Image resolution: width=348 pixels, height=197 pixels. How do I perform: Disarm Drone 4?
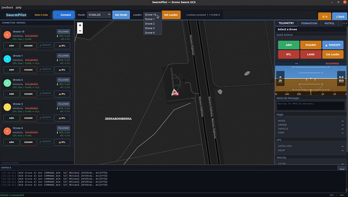coord(28,142)
